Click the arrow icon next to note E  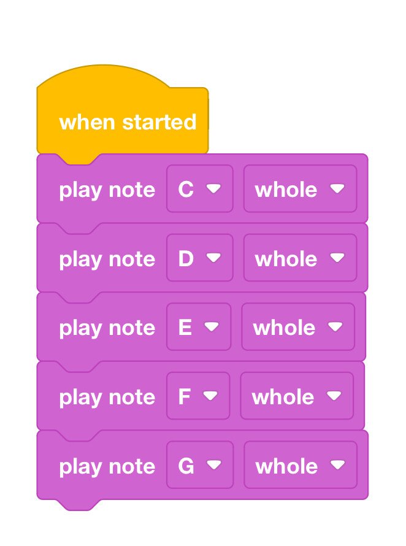click(x=212, y=326)
